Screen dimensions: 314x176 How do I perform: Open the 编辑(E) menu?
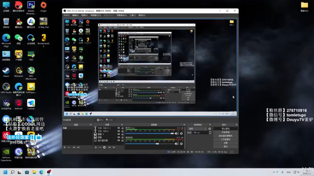[75, 15]
